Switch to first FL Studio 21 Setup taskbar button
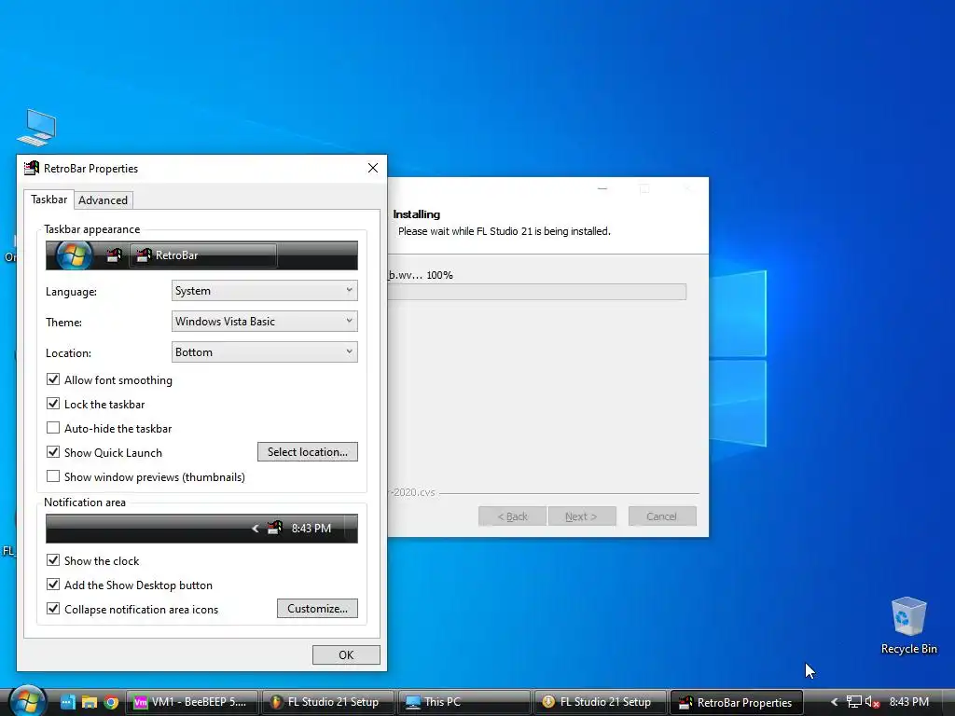 tap(327, 702)
